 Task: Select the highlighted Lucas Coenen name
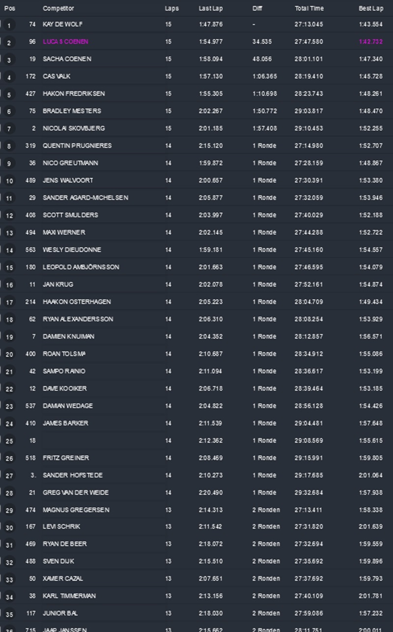65,42
